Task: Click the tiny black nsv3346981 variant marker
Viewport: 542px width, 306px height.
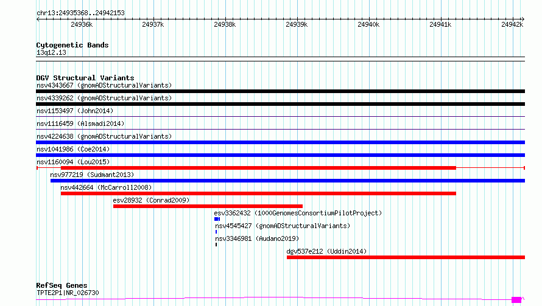Action: (216, 245)
